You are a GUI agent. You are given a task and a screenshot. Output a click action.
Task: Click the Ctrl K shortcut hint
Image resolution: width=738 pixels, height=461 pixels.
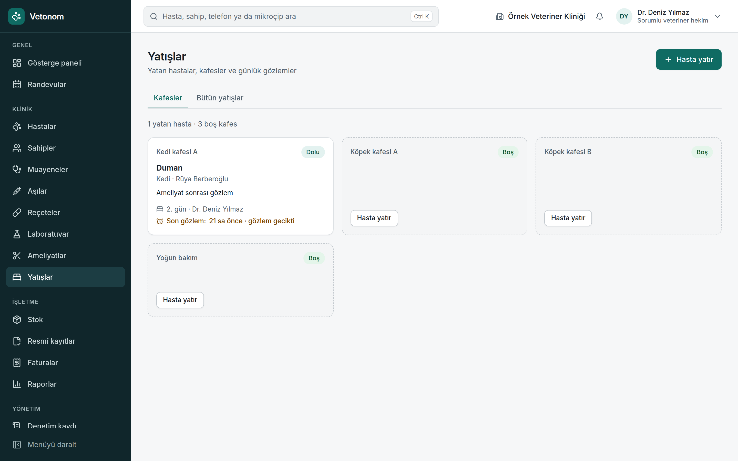[x=422, y=16]
